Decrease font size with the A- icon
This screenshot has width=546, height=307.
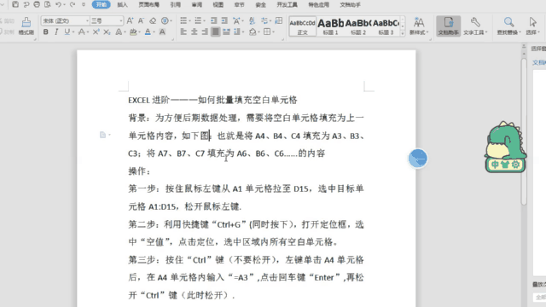(141, 20)
